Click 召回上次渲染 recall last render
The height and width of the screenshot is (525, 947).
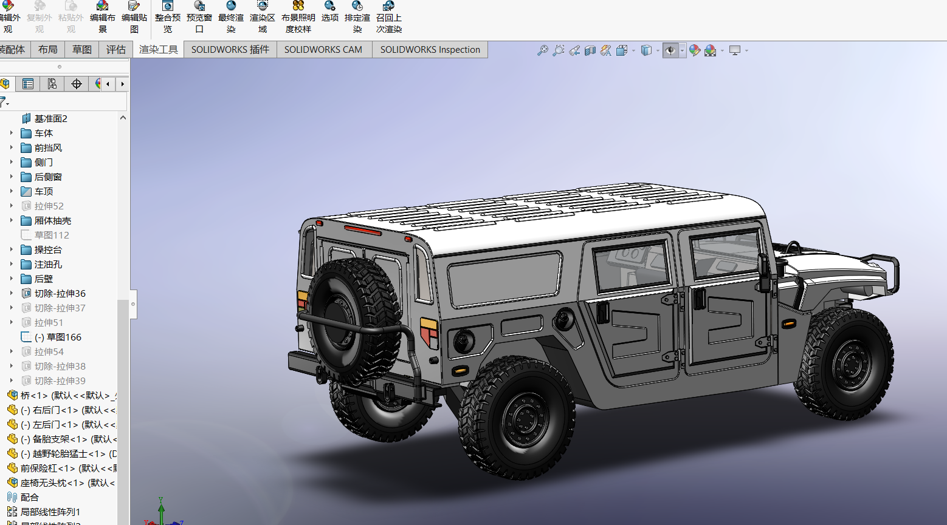tap(389, 17)
